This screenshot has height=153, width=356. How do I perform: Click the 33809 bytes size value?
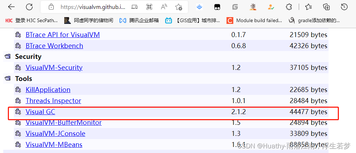[x=309, y=133]
